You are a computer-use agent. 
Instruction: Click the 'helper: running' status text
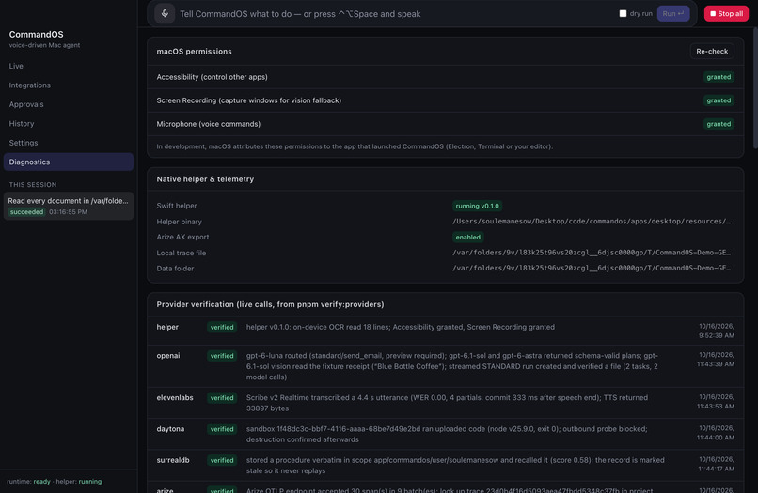coord(79,482)
